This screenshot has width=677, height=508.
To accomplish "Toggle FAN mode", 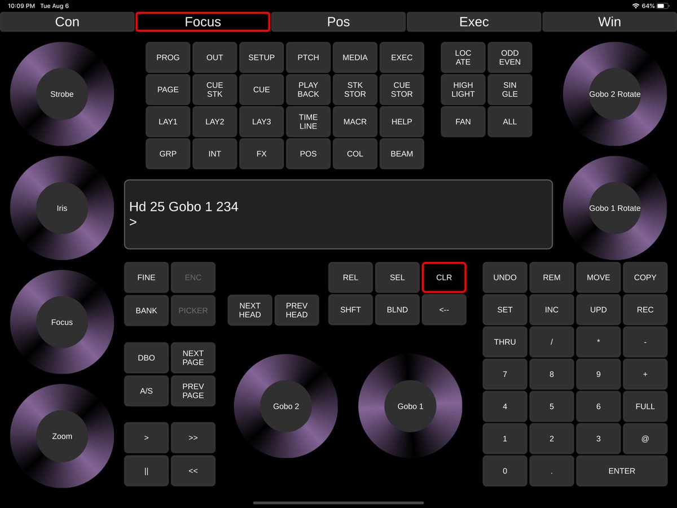I will pyautogui.click(x=463, y=122).
